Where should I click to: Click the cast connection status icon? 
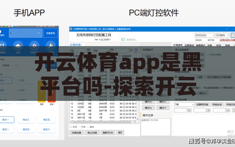click(x=123, y=39)
